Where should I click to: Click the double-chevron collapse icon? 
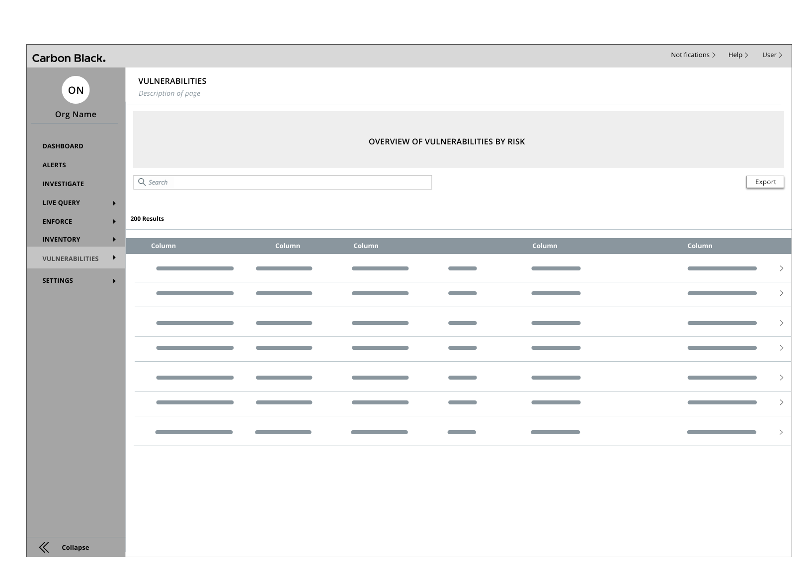[44, 547]
